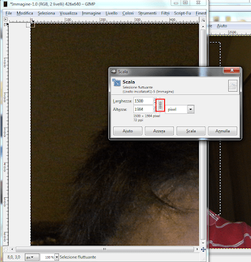Open the Visualizza menu
251x262 pixels.
coord(69,13)
